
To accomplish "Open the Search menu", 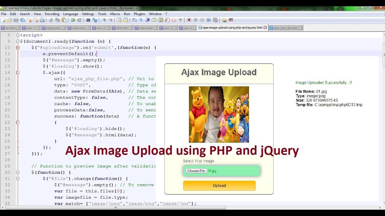I will pos(25,14).
